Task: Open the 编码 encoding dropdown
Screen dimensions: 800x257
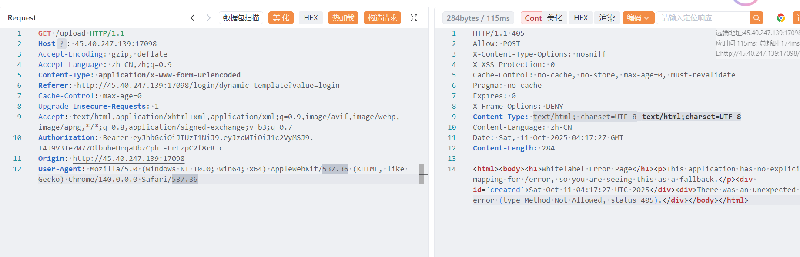Action: pyautogui.click(x=638, y=18)
